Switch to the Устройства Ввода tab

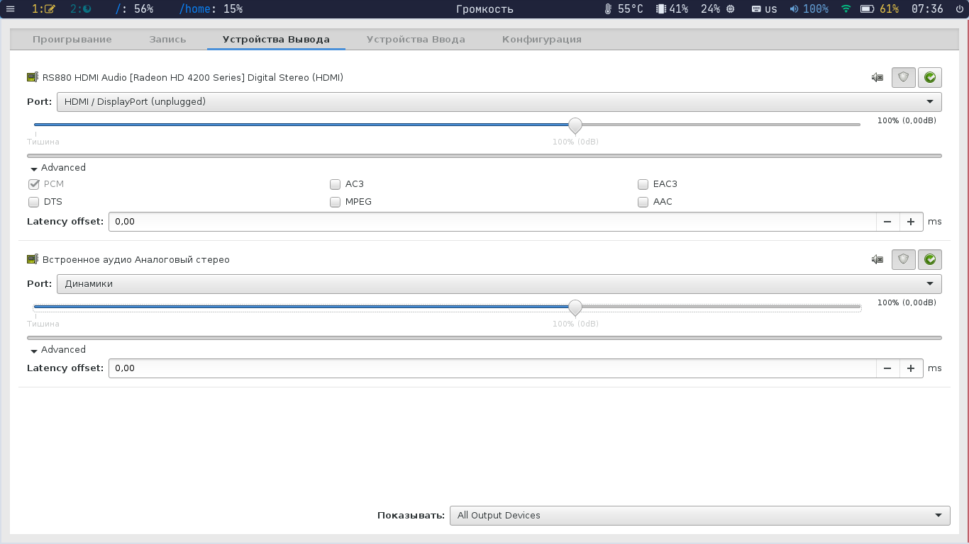416,40
